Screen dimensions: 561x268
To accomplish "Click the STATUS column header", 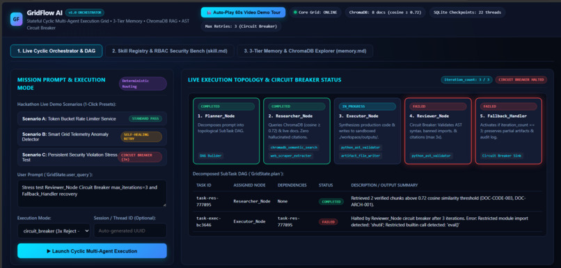I will pos(326,185).
